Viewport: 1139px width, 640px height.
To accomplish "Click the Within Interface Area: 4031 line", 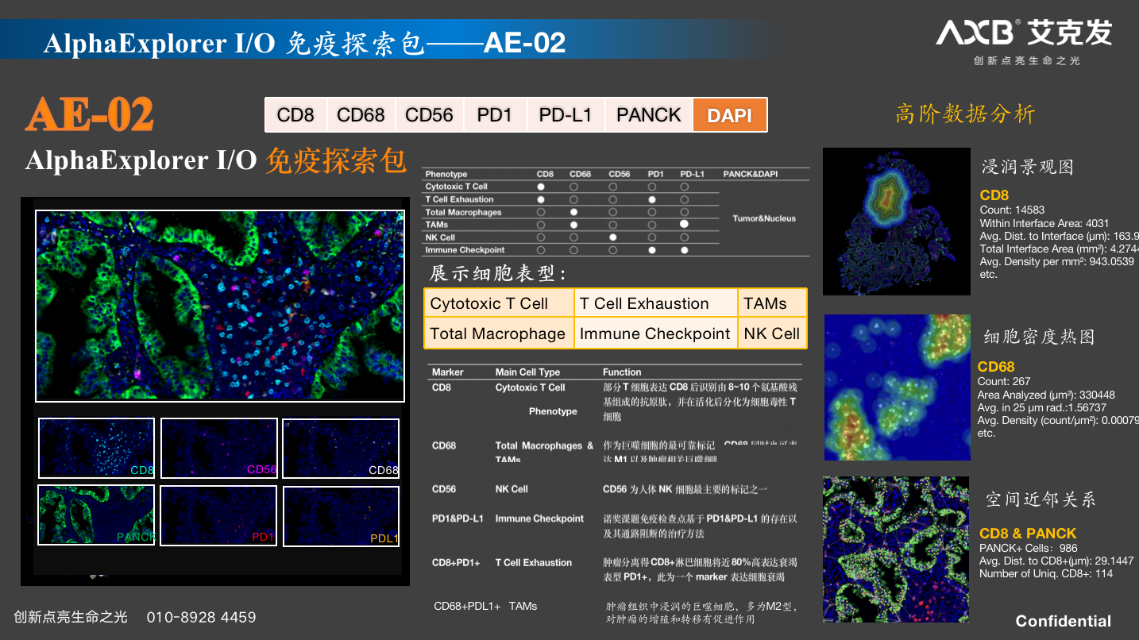I will pos(1044,223).
